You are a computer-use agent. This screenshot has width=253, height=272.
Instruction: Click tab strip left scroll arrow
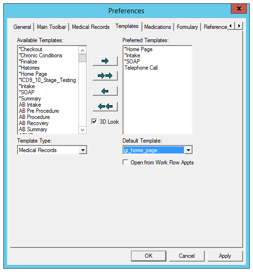pyautogui.click(x=231, y=26)
